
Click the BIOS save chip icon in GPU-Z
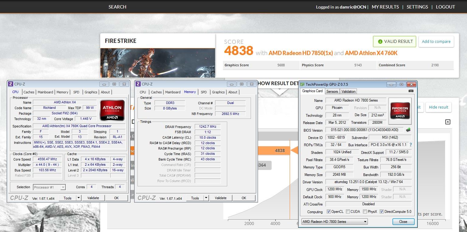(408, 130)
